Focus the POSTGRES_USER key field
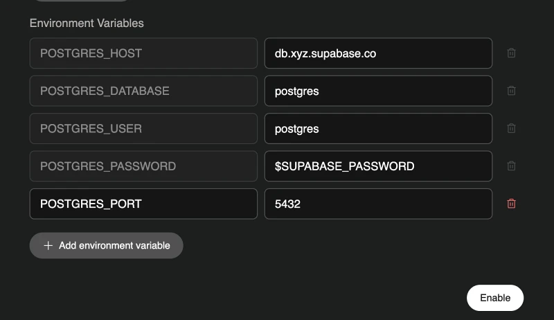 143,129
